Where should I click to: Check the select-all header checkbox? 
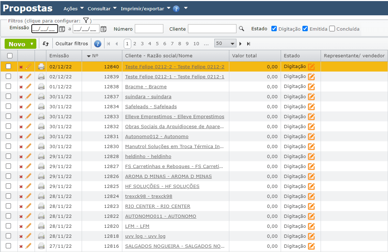[x=10, y=56]
